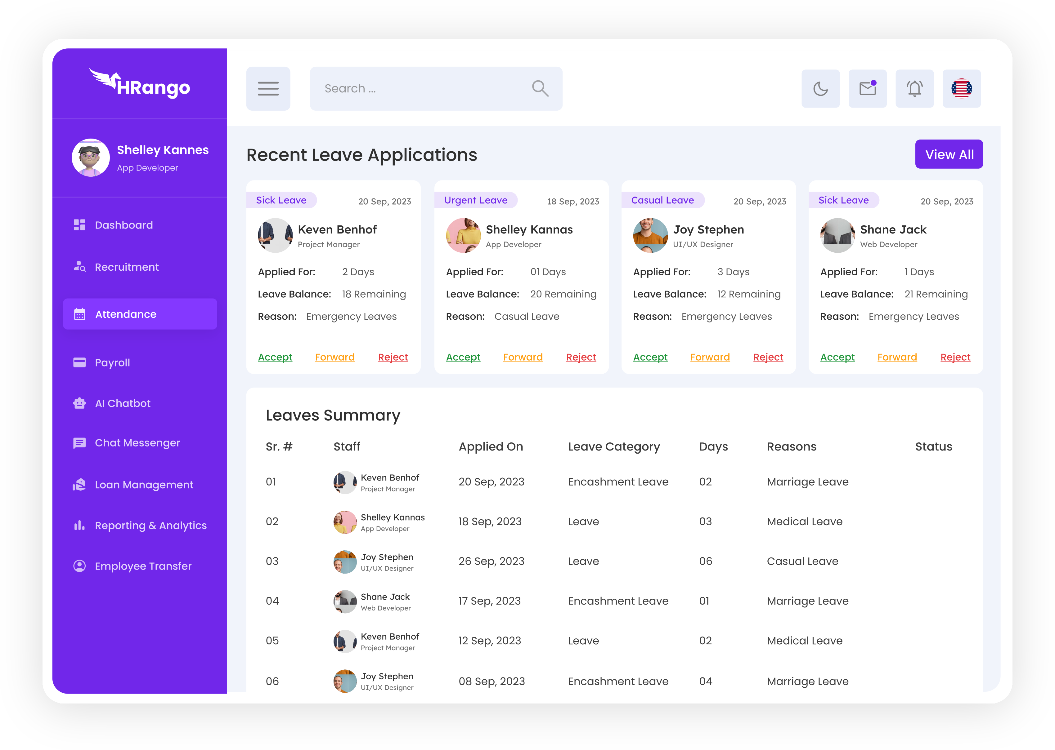Accept Keven Benhof's sick leave
The width and height of the screenshot is (1055, 750).
(275, 357)
